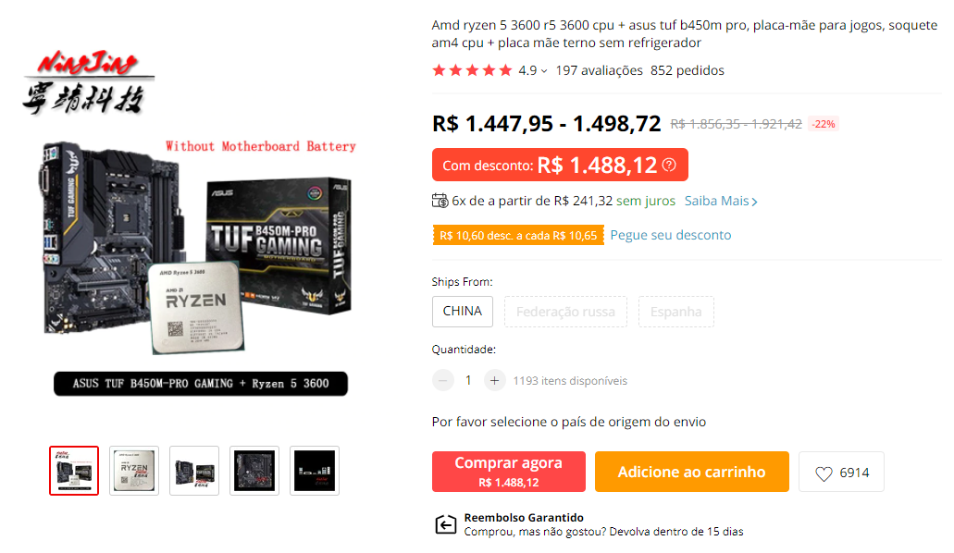
Task: Click the heart wishlist icon showing 6914
Action: (824, 473)
